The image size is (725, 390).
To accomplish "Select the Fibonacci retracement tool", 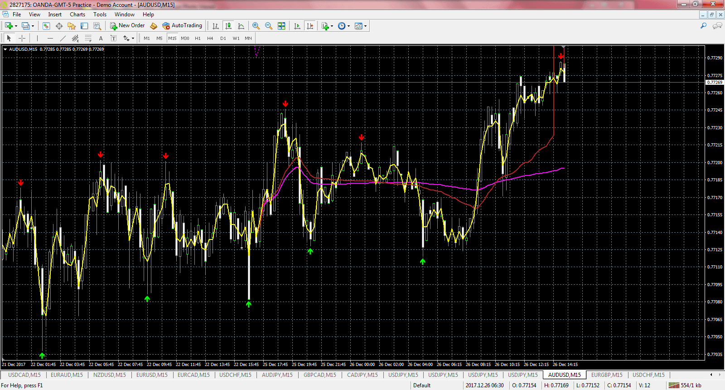I will 88,39.
